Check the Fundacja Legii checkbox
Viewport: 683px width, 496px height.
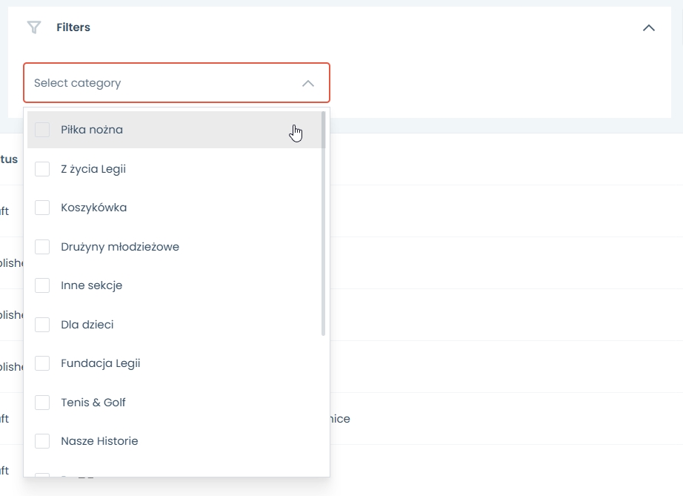point(42,363)
